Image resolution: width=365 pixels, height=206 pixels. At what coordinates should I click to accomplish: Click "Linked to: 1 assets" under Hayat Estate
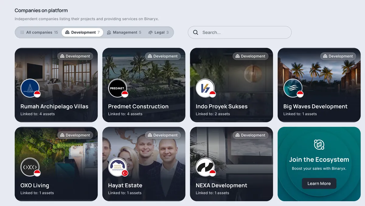(125, 193)
